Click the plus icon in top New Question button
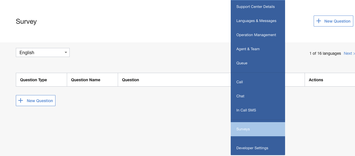The image size is (355, 156). (319, 21)
